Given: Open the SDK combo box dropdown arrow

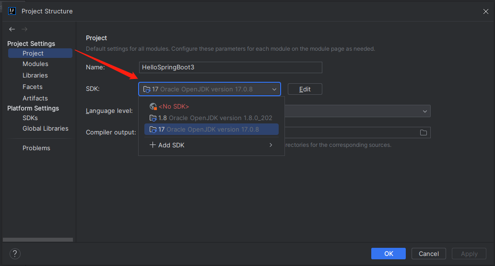Looking at the screenshot, I should pyautogui.click(x=274, y=89).
